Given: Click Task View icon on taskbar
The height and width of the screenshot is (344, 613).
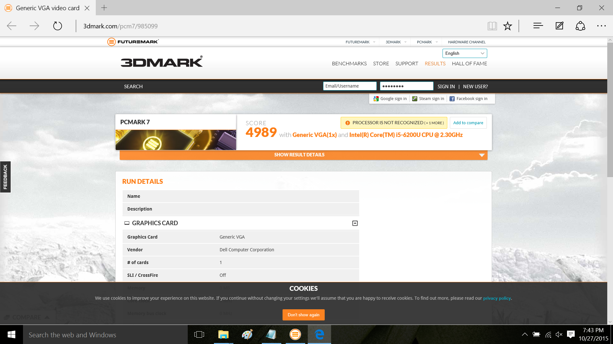Looking at the screenshot, I should [x=199, y=334].
